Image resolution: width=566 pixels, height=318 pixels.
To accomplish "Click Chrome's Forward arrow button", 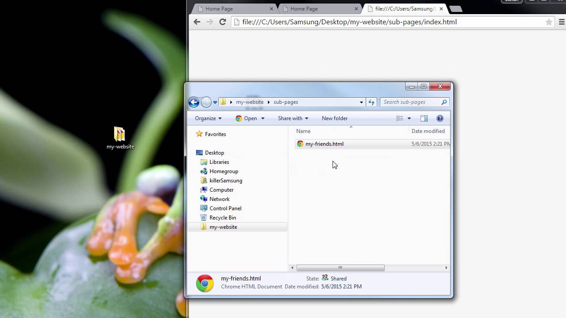I will click(x=210, y=22).
